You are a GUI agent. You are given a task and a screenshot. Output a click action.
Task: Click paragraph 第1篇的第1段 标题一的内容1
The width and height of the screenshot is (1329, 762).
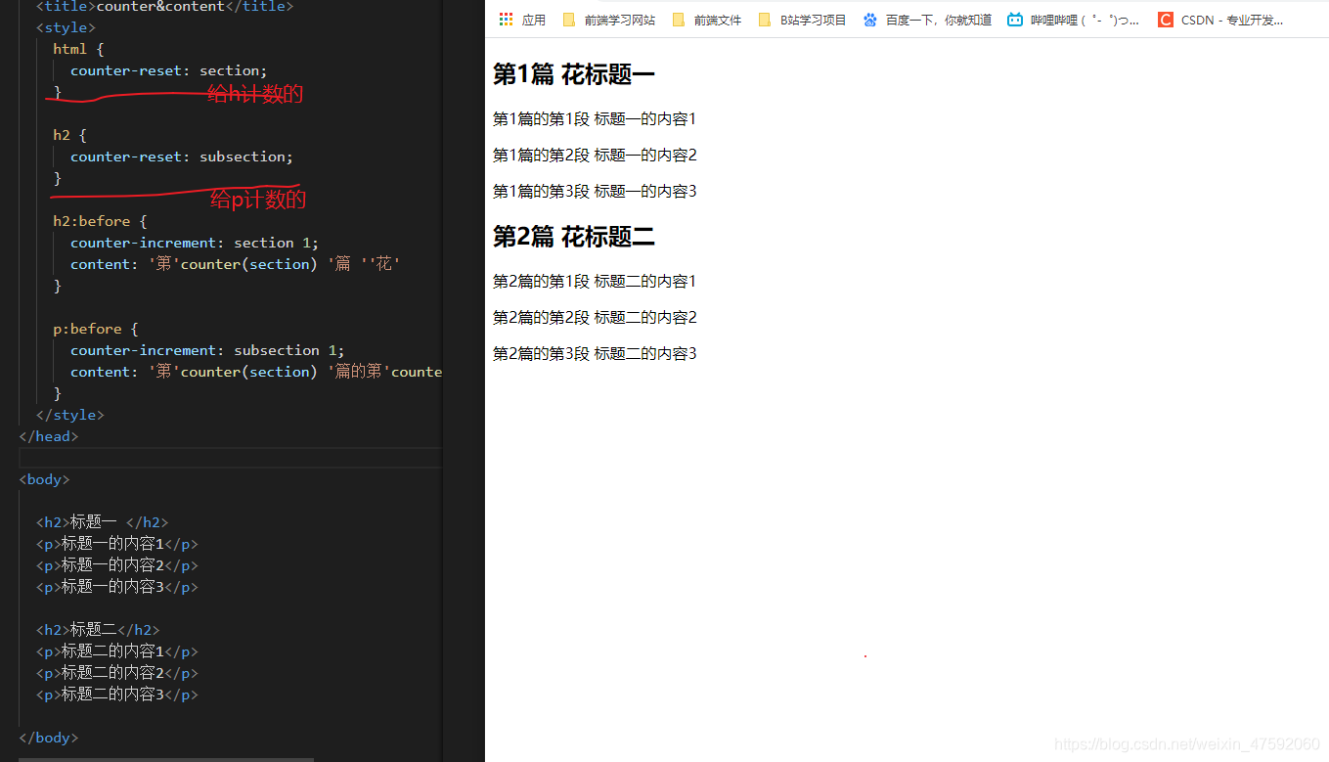click(x=595, y=119)
